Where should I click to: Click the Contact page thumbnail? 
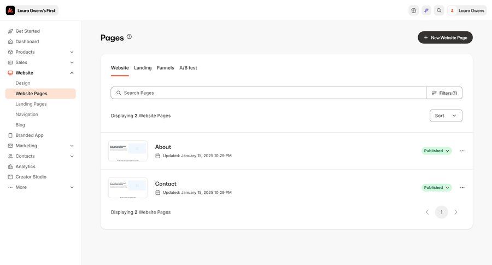tap(128, 188)
